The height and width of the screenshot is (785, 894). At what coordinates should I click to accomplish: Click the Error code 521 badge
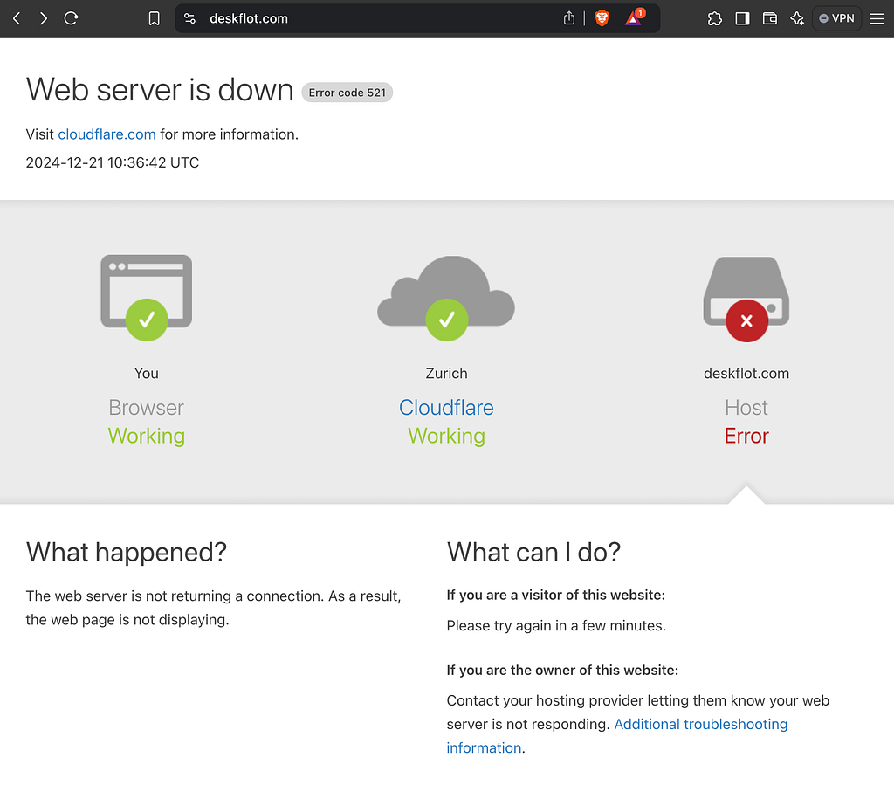point(347,93)
